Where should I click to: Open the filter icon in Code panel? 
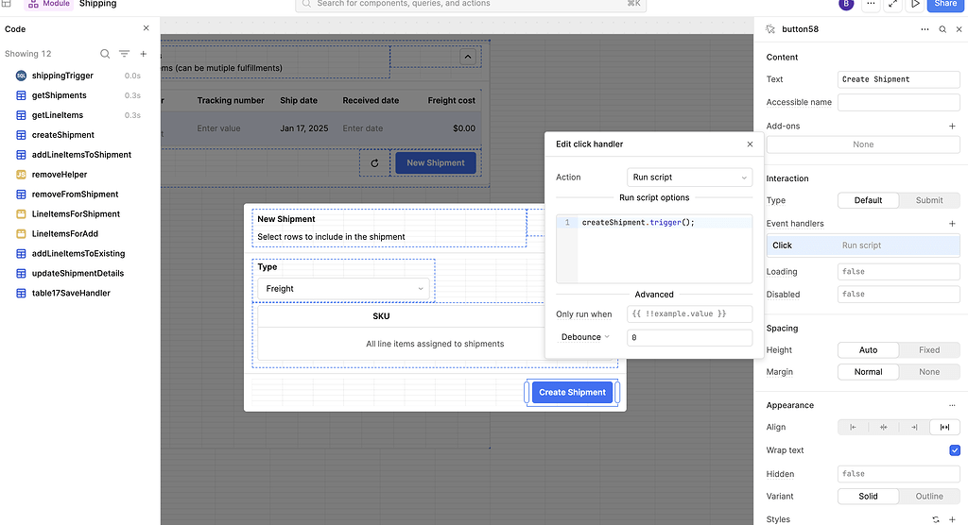124,54
